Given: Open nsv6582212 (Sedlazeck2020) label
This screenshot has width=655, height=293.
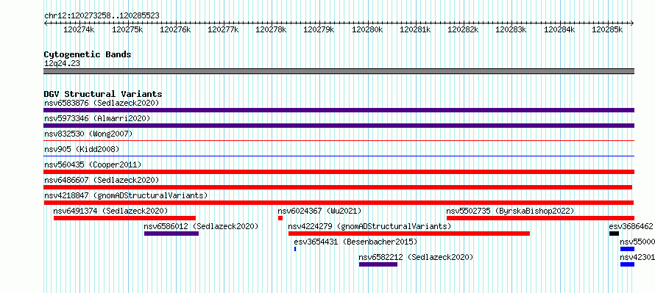Looking at the screenshot, I should [x=416, y=257].
